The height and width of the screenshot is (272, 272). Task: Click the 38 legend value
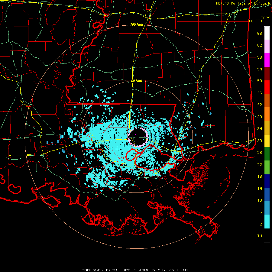(260, 117)
